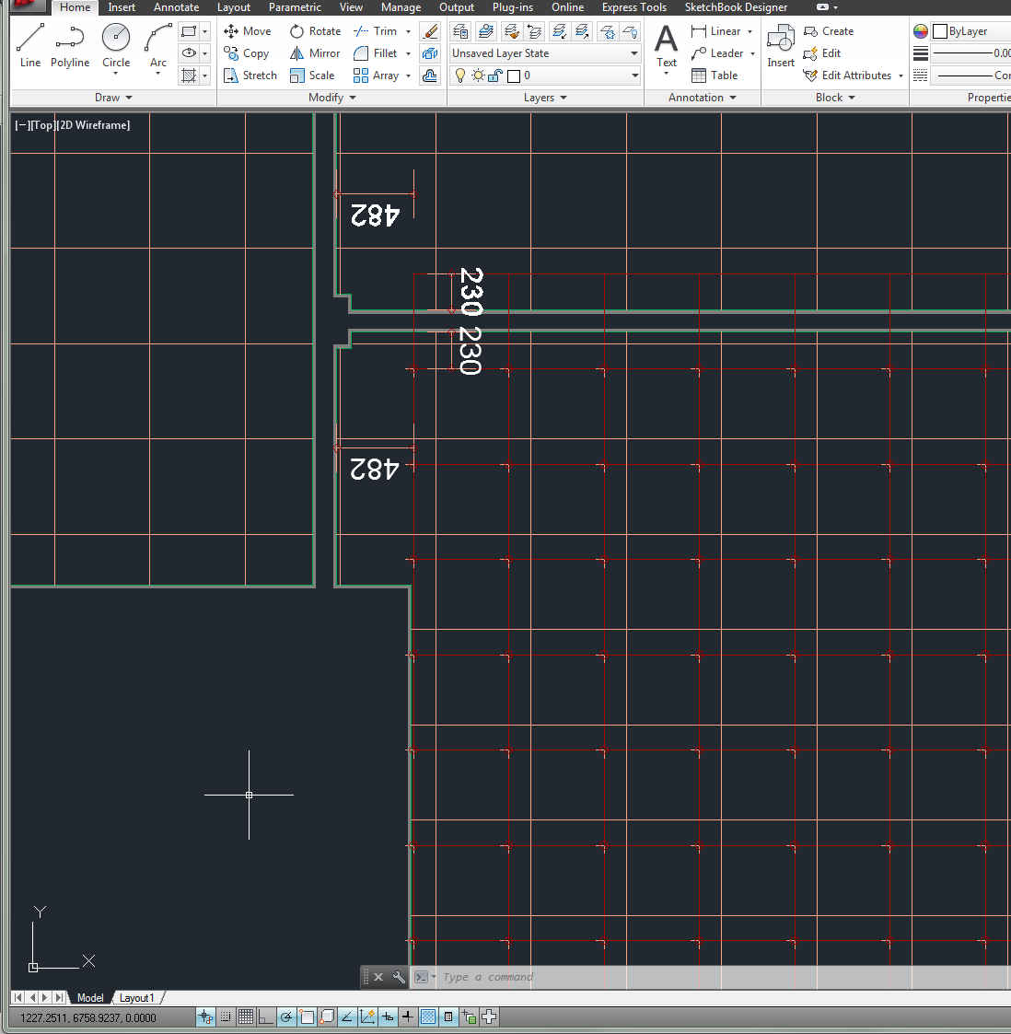Select the Circle tool
Image resolution: width=1011 pixels, height=1034 pixels.
click(x=116, y=43)
